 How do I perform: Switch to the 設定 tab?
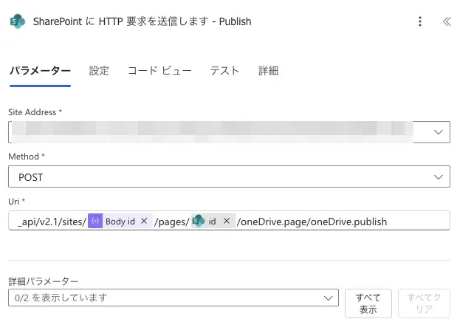pos(99,71)
